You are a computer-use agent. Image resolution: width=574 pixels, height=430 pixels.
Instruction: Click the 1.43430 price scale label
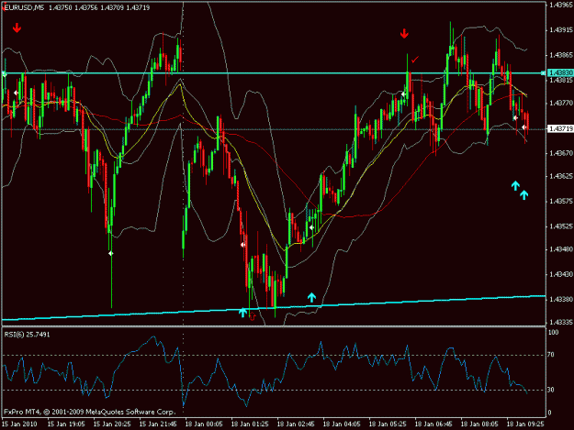[561, 274]
